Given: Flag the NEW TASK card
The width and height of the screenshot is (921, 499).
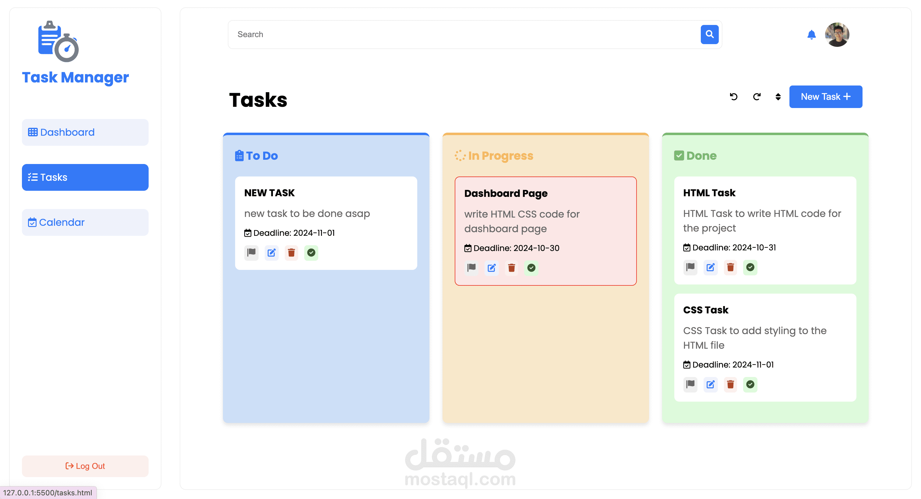Looking at the screenshot, I should pyautogui.click(x=251, y=253).
